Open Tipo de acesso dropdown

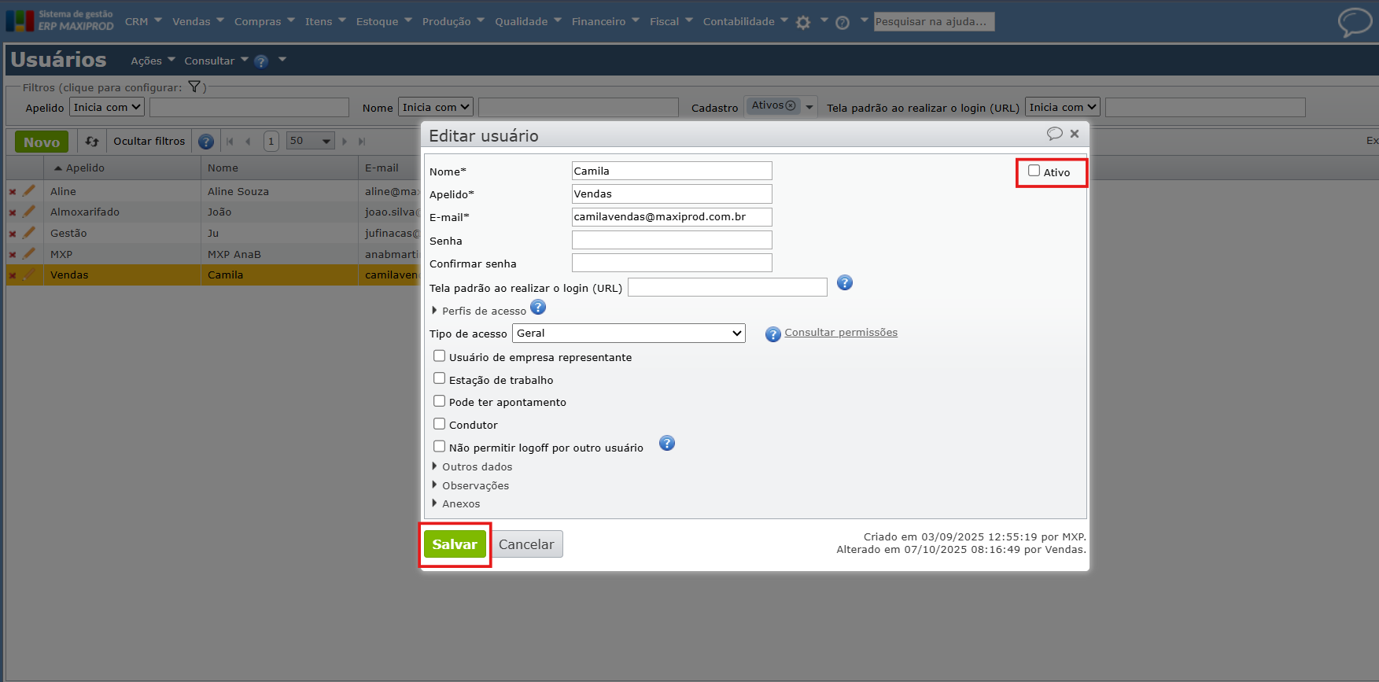629,334
